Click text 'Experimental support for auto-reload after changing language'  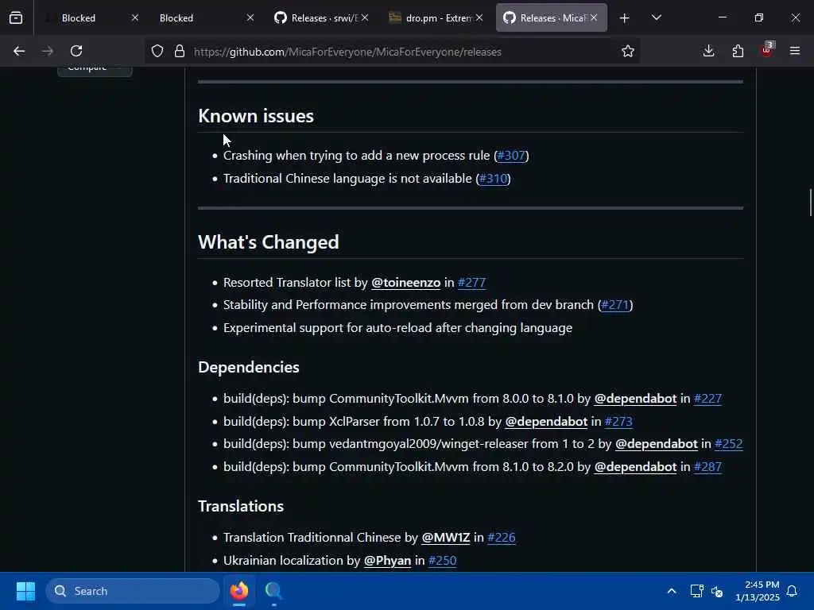coord(397,328)
